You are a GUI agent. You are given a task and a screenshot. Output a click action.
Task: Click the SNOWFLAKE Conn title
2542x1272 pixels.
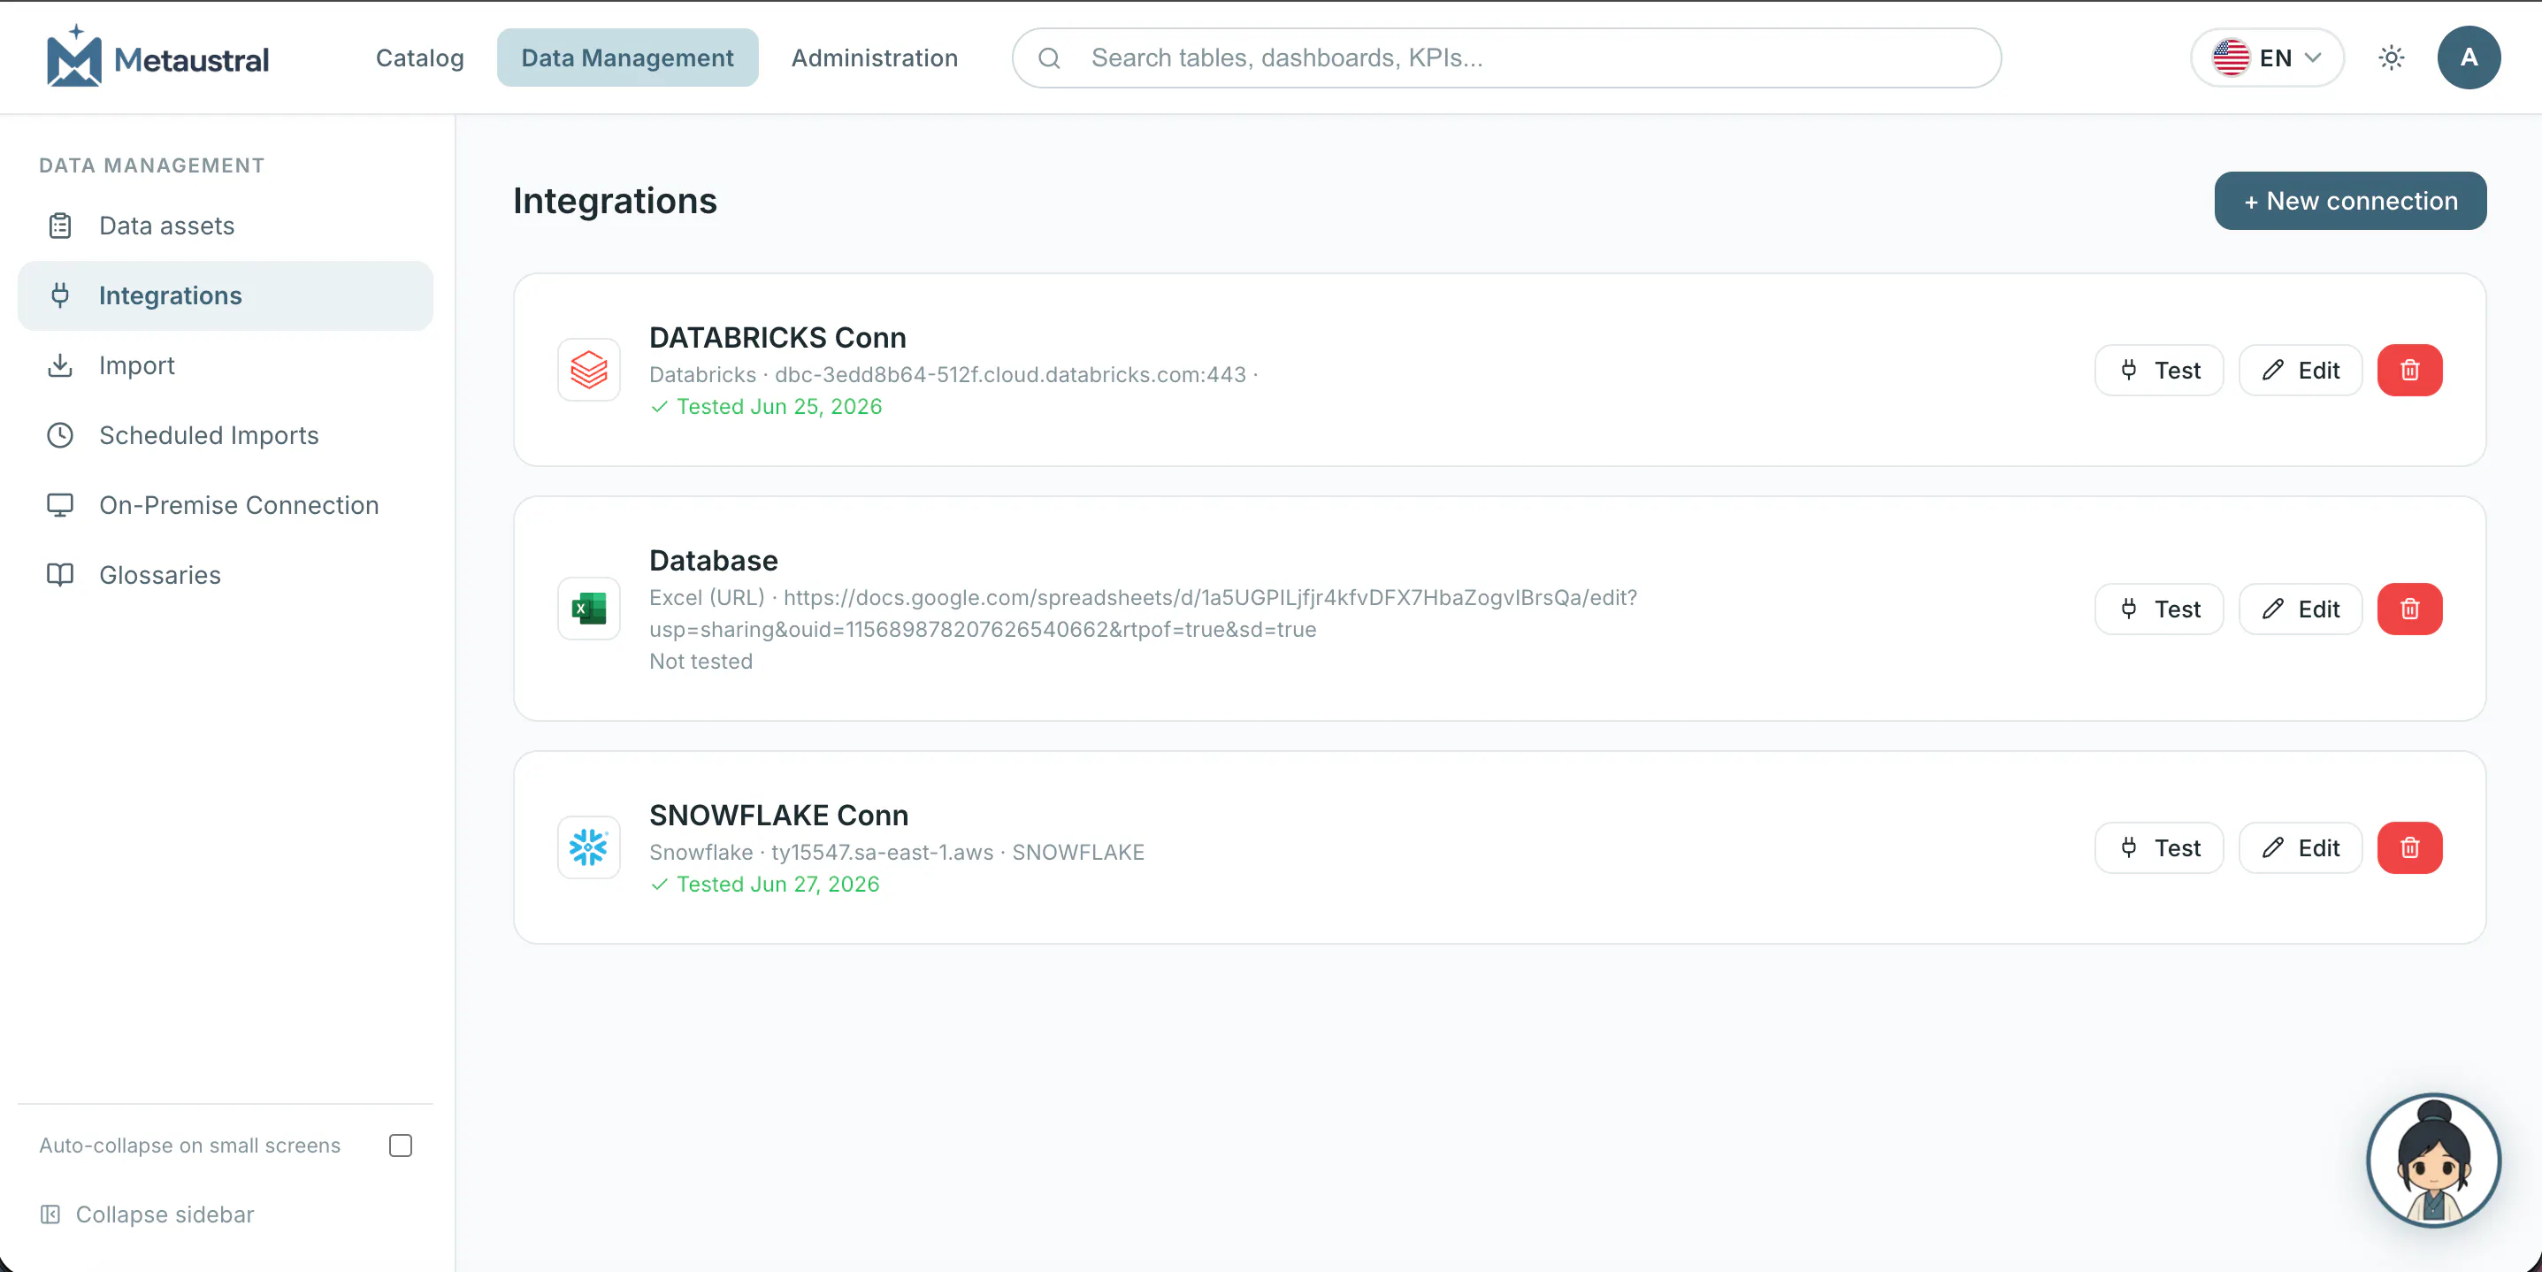(778, 815)
